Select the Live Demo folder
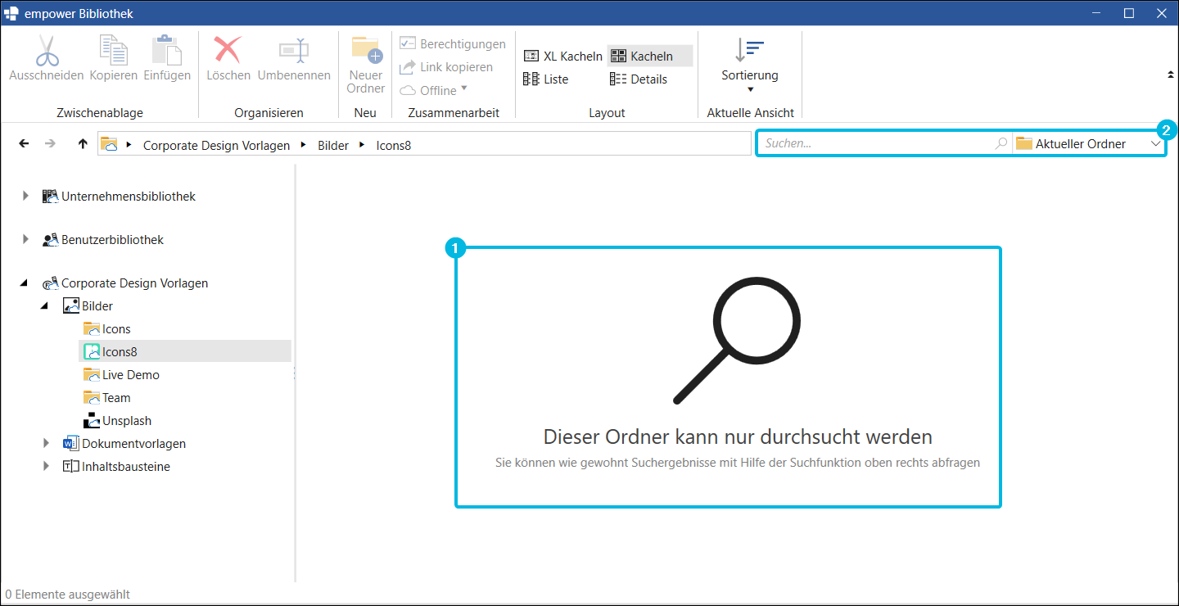This screenshot has width=1179, height=606. click(121, 375)
